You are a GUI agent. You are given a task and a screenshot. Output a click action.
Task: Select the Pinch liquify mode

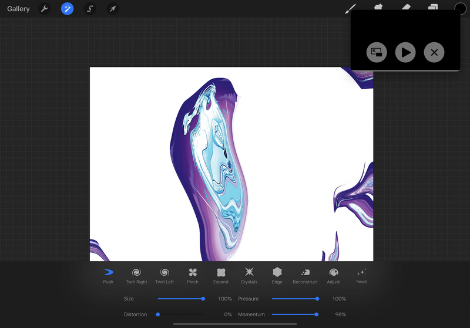pyautogui.click(x=193, y=275)
